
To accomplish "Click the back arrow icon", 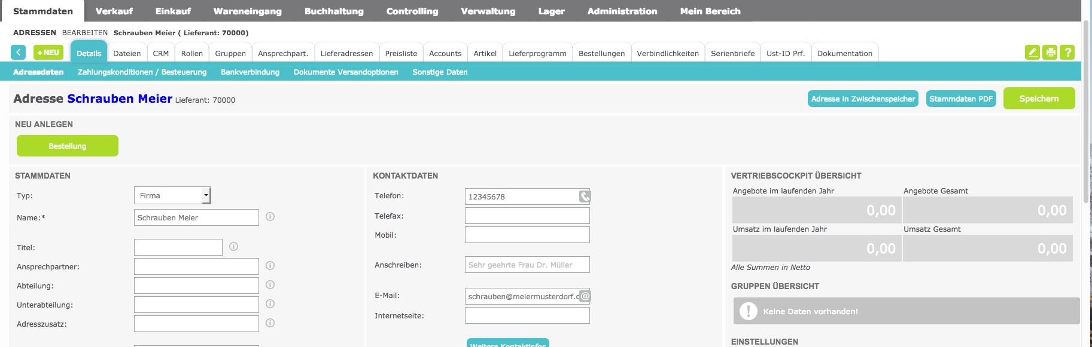I will click(x=18, y=53).
